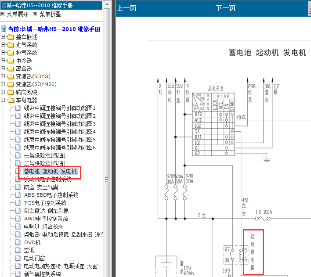Click page icon for 线束中间连接编号引脚功能图2
This screenshot has height=277, width=311.
click(18, 116)
